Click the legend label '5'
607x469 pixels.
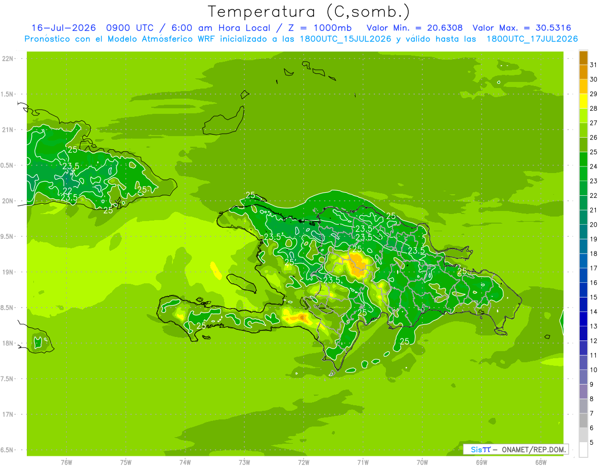click(592, 443)
